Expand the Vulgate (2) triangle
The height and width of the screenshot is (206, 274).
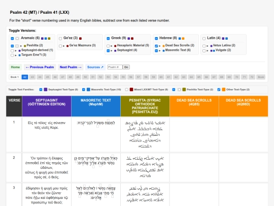[x=208, y=51]
